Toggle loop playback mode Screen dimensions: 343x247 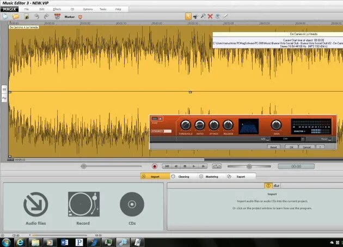click(217, 166)
